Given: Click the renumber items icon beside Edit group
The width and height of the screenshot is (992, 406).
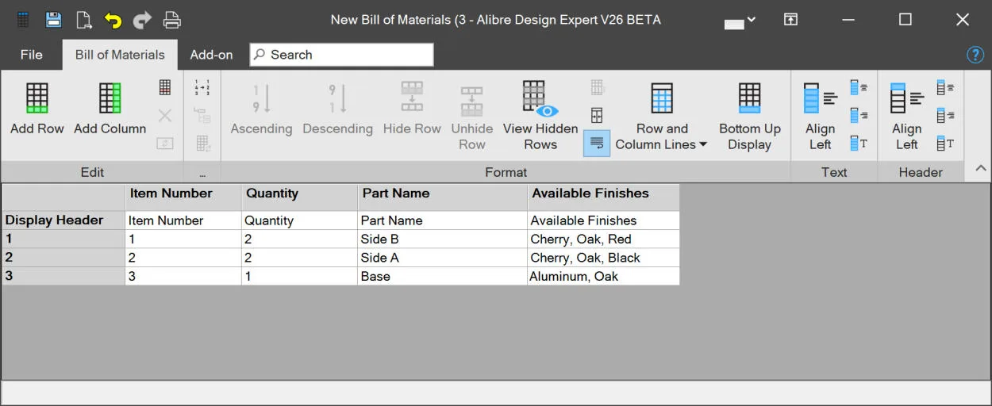Looking at the screenshot, I should (x=202, y=88).
